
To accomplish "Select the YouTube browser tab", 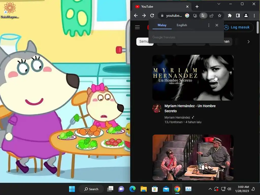I will (162, 7).
